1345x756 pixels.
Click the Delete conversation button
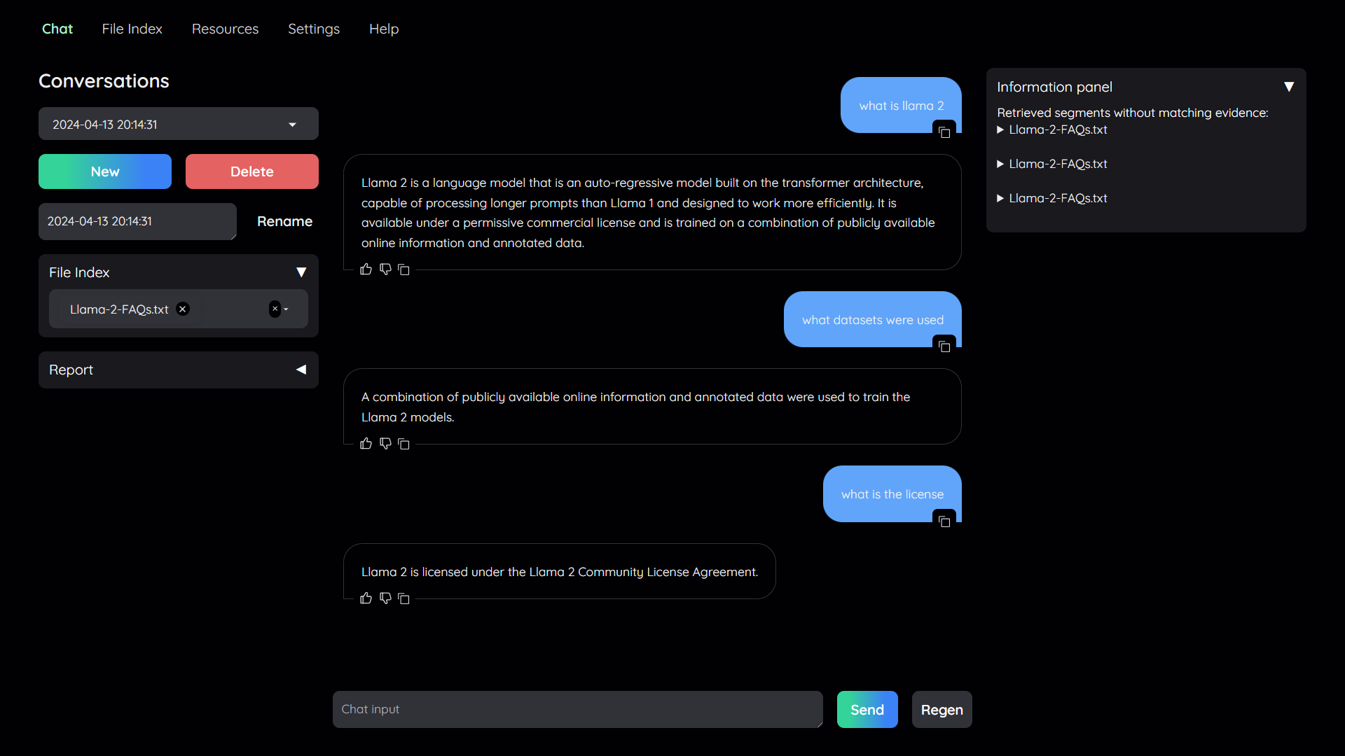tap(251, 171)
